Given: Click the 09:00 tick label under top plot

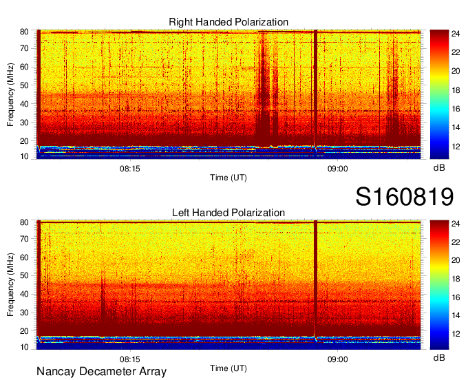Looking at the screenshot, I should coord(337,169).
